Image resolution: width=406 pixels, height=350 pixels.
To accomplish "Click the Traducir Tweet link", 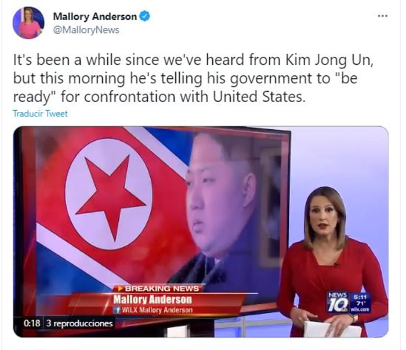I will tap(40, 114).
